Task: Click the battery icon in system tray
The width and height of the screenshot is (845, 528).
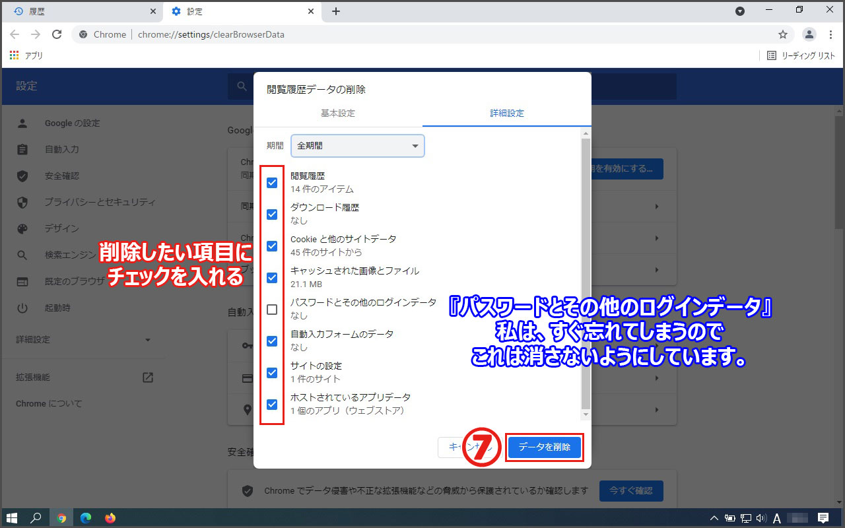Action: pyautogui.click(x=730, y=518)
